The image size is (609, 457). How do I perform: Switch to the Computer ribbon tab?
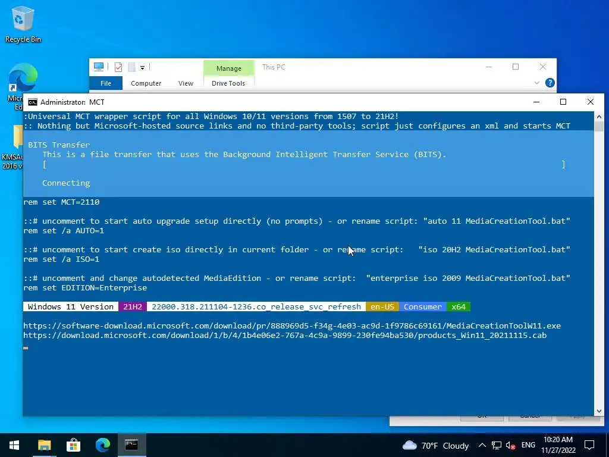(146, 83)
